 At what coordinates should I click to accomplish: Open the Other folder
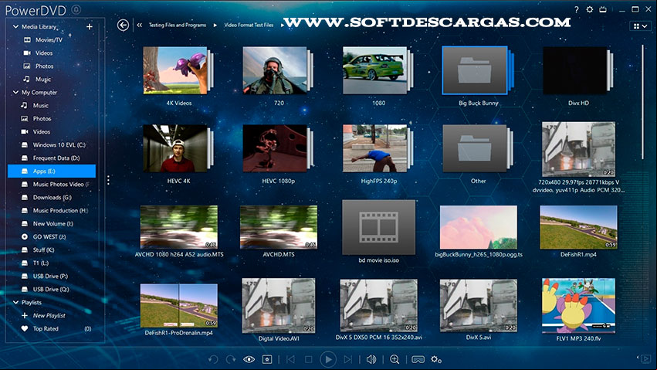[478, 148]
